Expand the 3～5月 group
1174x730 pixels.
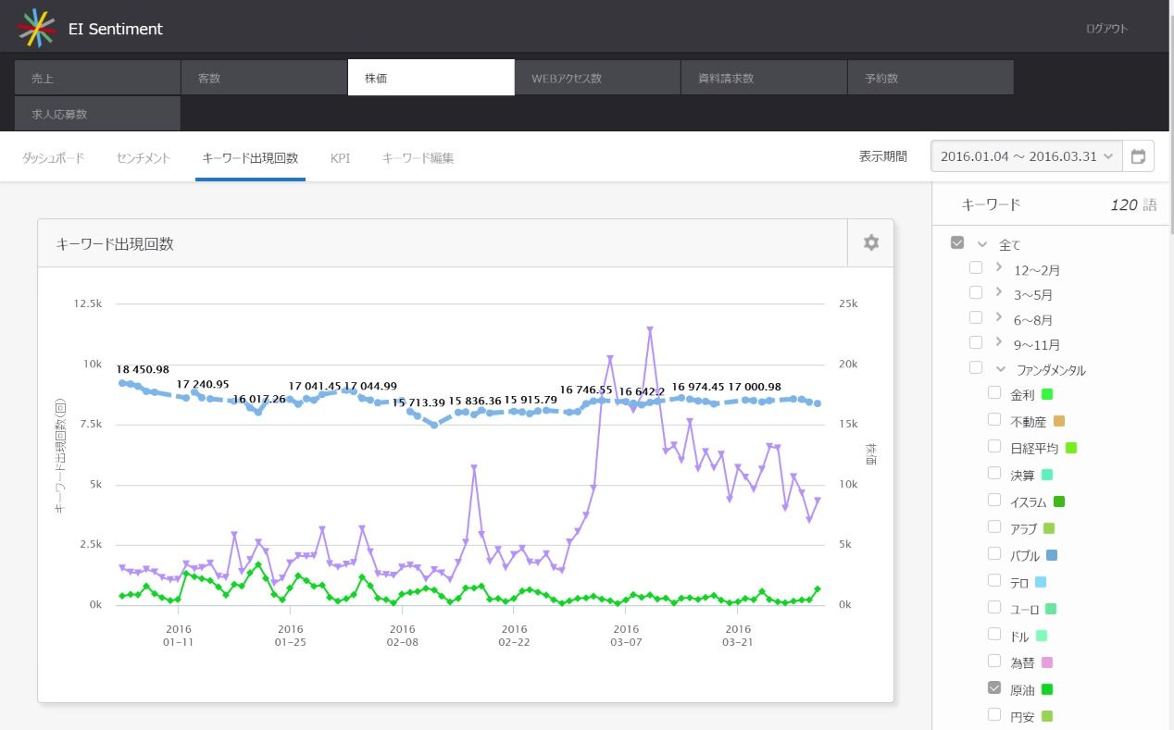[x=999, y=291]
